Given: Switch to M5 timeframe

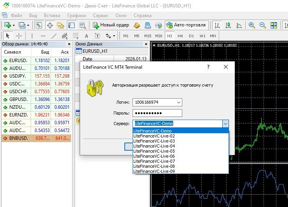Looking at the screenshot, I should point(137,36).
